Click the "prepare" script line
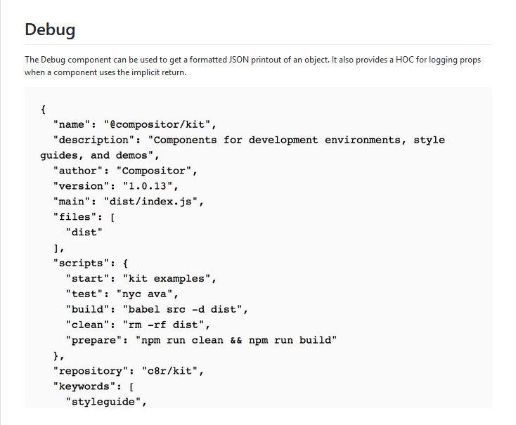Viewport: 516px width, 425px height. point(201,340)
